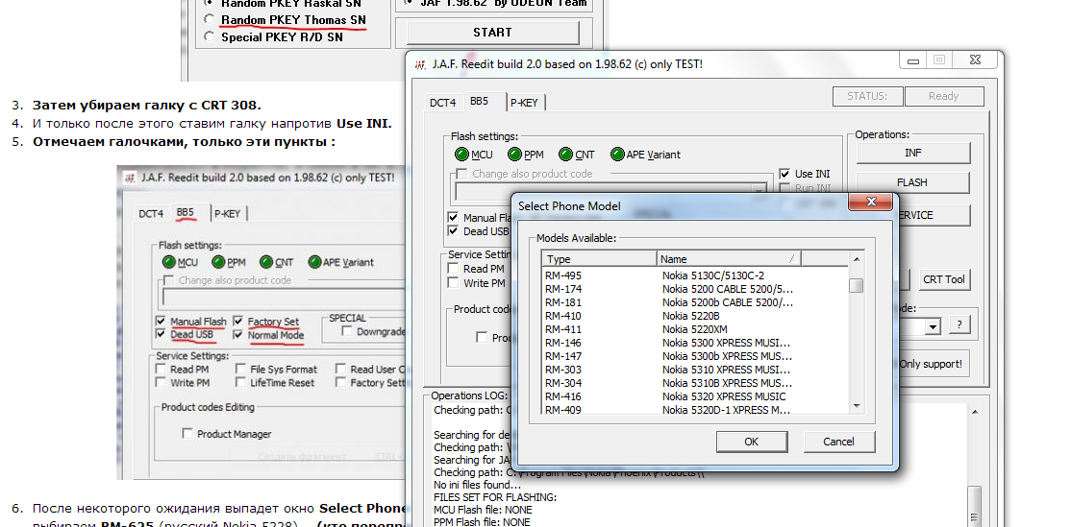Select RM-146 Nokia 5300 XPRESS MUSIC row
1071x527 pixels.
pyautogui.click(x=695, y=343)
